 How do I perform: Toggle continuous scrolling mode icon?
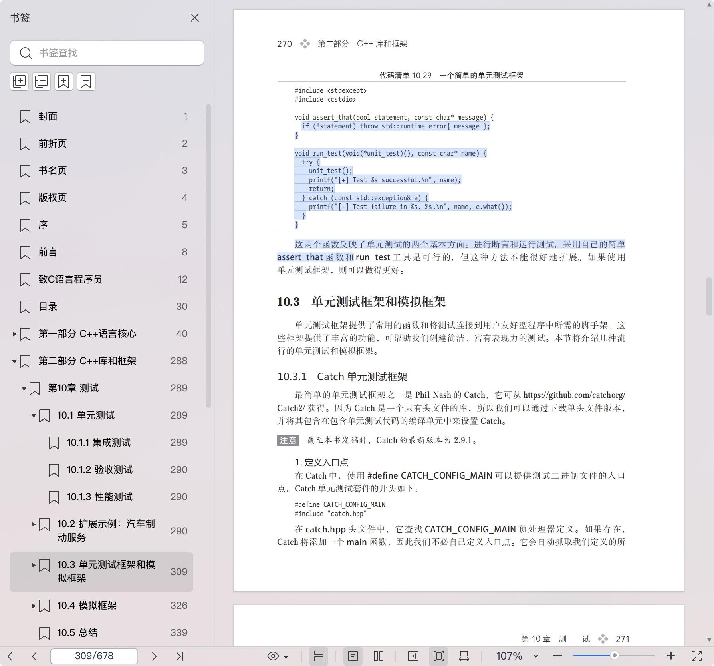(319, 656)
